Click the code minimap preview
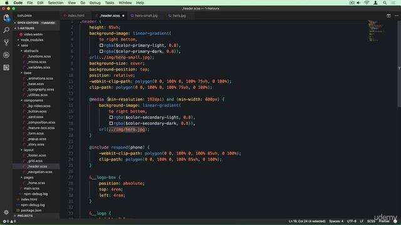 [x=376, y=31]
